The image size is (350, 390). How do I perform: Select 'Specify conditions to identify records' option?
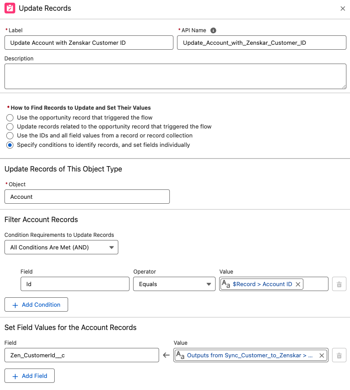click(10, 145)
